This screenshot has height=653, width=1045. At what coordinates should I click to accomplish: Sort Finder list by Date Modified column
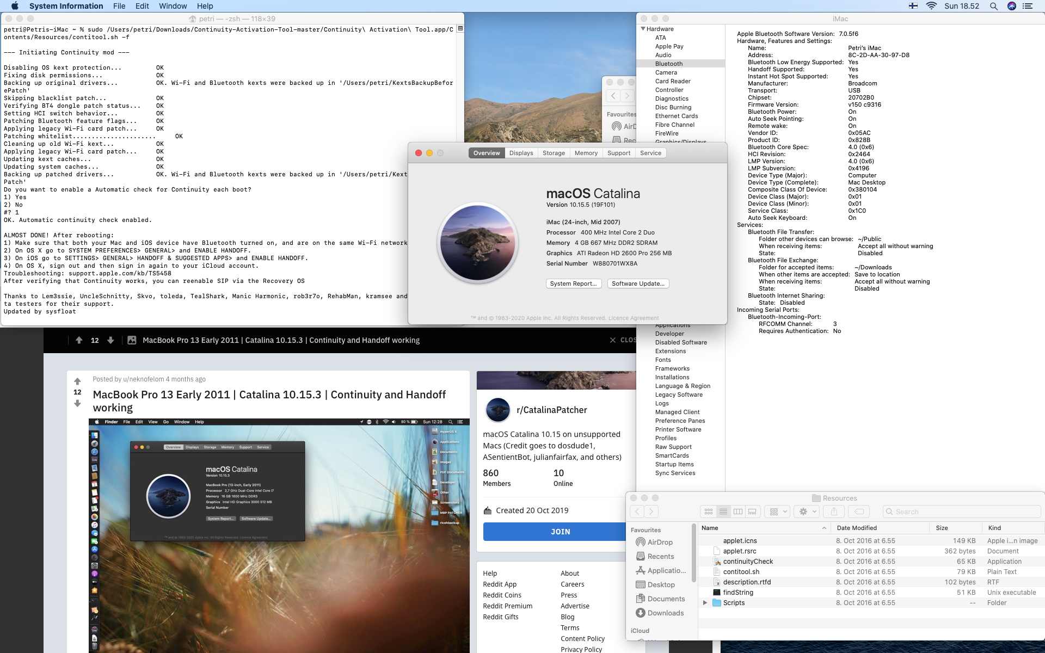857,528
